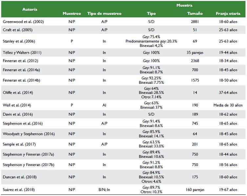Screen dimensions: 247x196
Task: Select the 'B/N; In' sampling type cell
Action: click(x=104, y=189)
